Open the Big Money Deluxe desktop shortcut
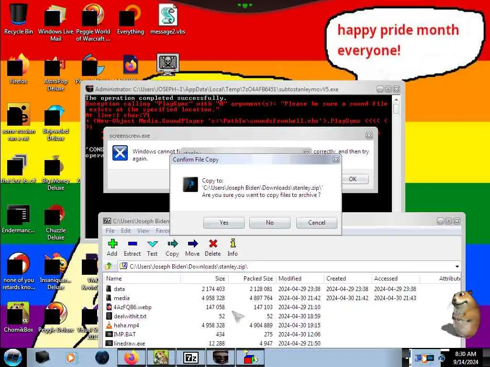Image resolution: width=490 pixels, height=367 pixels. coord(56,172)
